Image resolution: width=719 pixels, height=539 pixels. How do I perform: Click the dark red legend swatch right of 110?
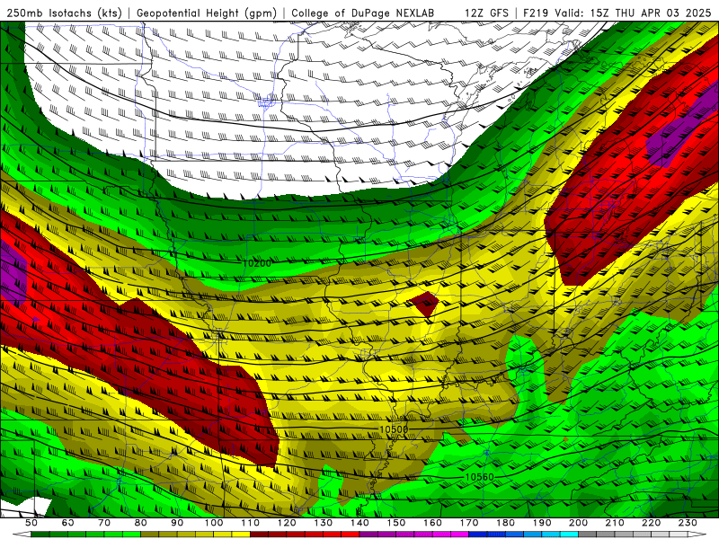[x=259, y=535]
